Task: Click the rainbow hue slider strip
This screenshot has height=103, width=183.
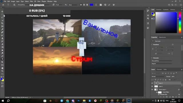Action: [x=180, y=23]
